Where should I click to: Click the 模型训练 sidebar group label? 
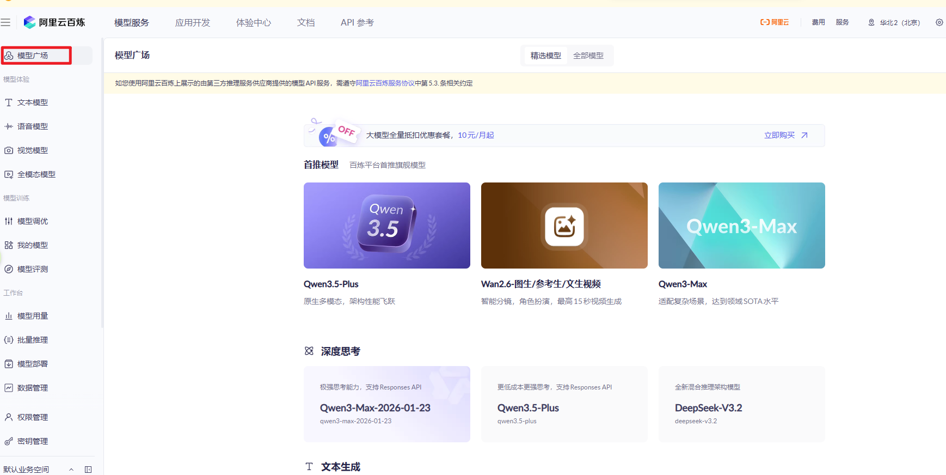tap(16, 198)
